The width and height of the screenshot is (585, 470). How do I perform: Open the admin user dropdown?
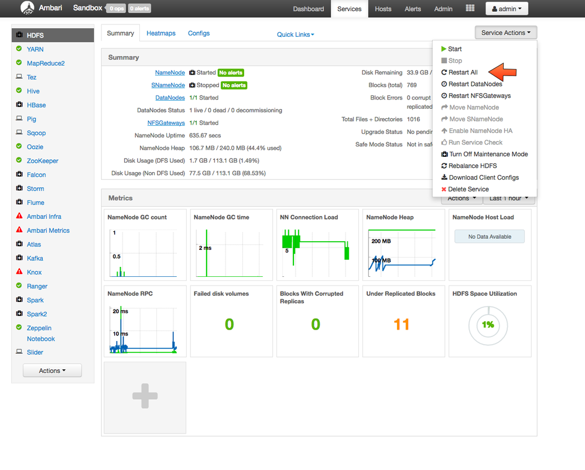point(507,9)
